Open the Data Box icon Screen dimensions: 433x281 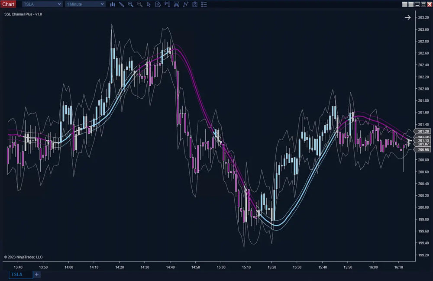[158, 4]
